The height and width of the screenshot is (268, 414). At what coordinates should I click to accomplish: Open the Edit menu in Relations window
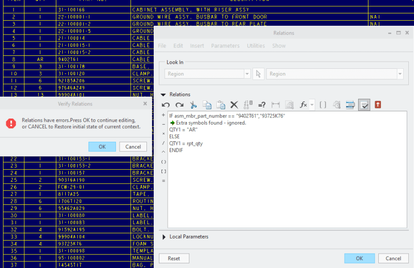point(178,46)
